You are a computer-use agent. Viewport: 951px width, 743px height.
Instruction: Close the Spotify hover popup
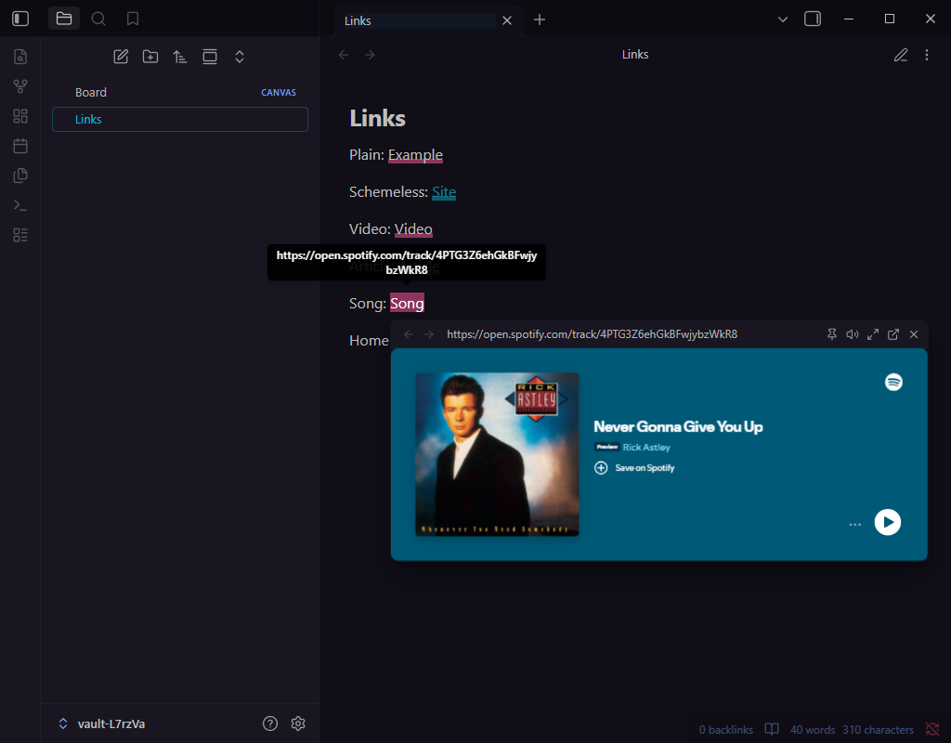914,334
